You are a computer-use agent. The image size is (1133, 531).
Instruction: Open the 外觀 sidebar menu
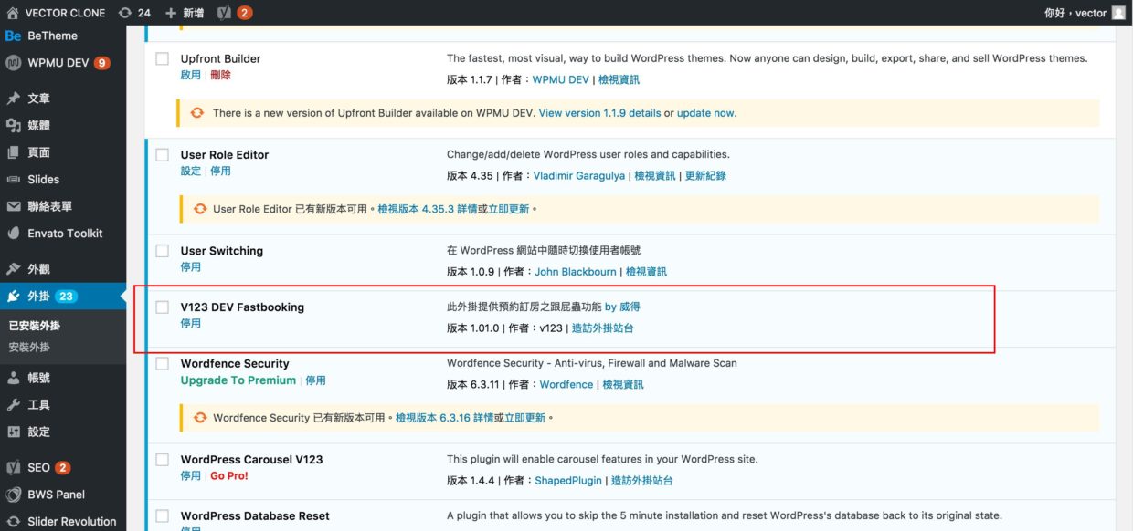pyautogui.click(x=63, y=269)
